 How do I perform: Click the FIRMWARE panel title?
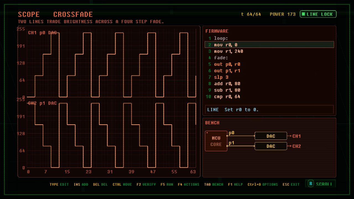[217, 31]
